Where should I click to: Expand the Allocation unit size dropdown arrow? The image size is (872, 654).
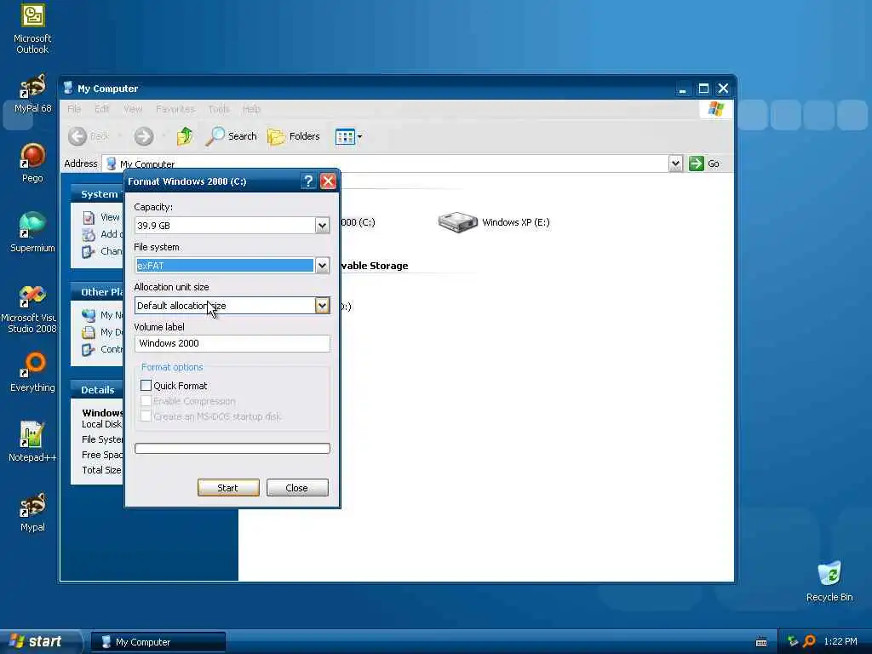(322, 306)
